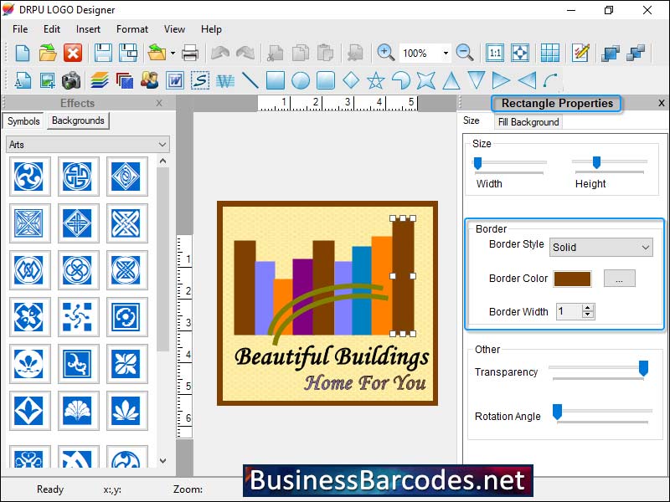
Task: Open the Border Color swatch
Action: pyautogui.click(x=573, y=278)
